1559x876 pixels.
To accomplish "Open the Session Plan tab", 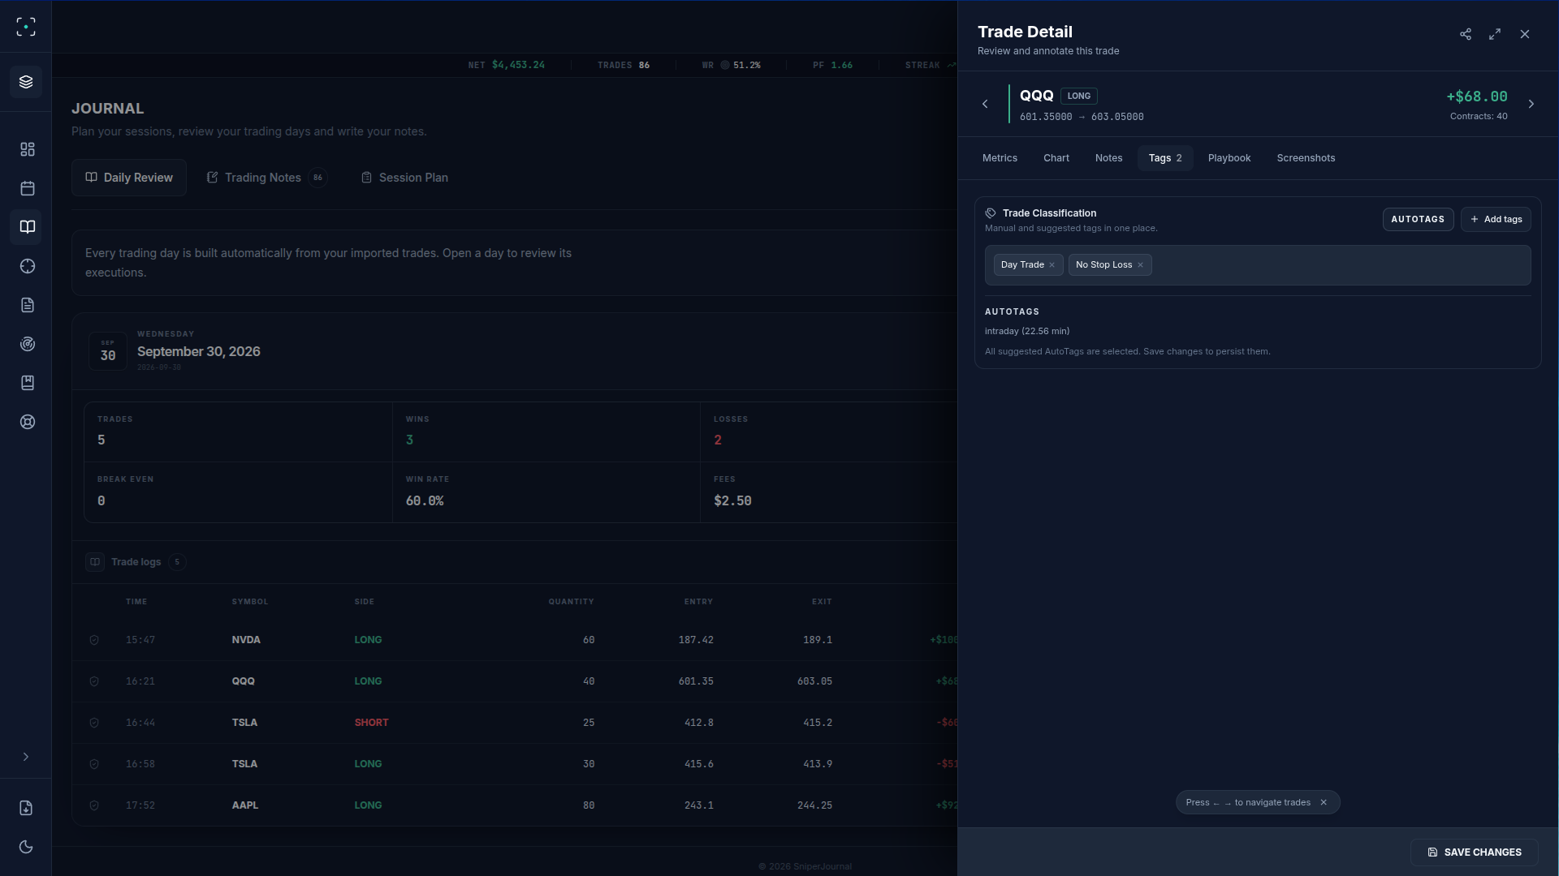I will 404,178.
